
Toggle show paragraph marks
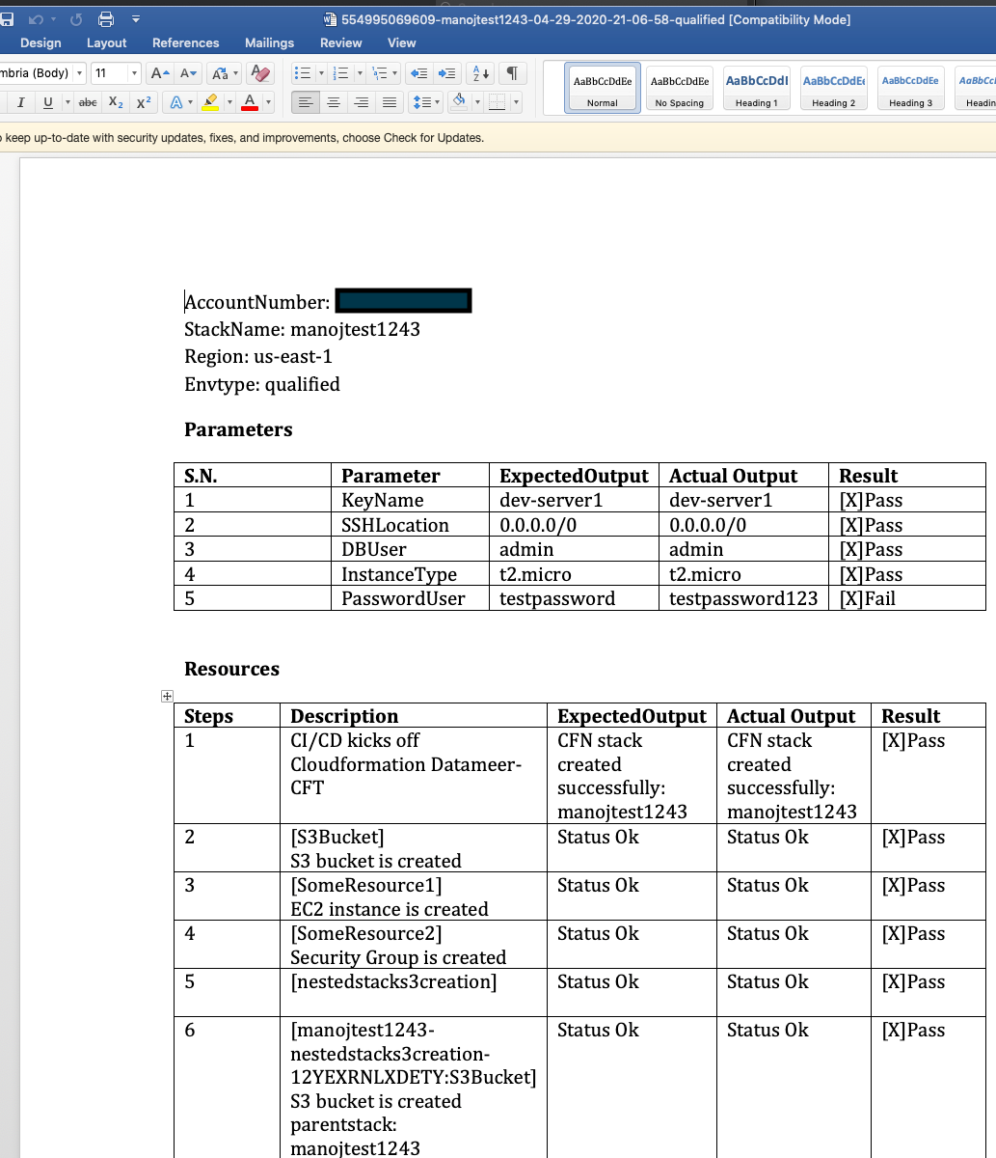513,73
